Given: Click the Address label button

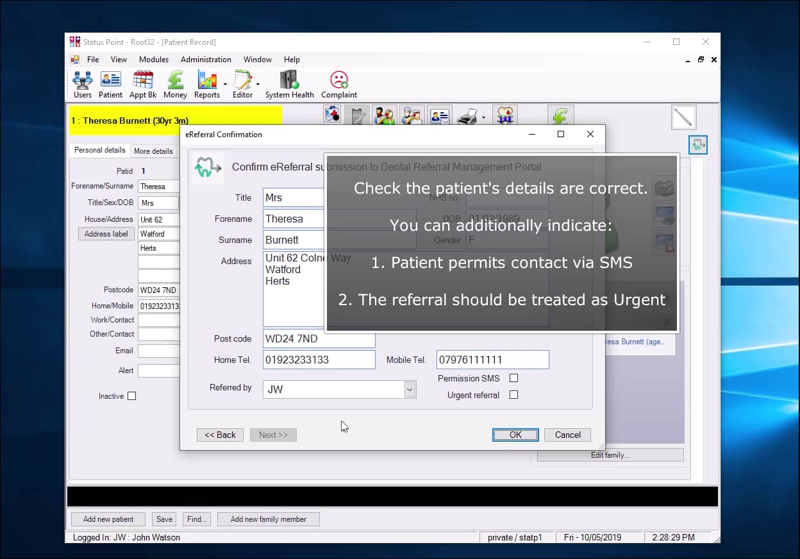Looking at the screenshot, I should (106, 234).
